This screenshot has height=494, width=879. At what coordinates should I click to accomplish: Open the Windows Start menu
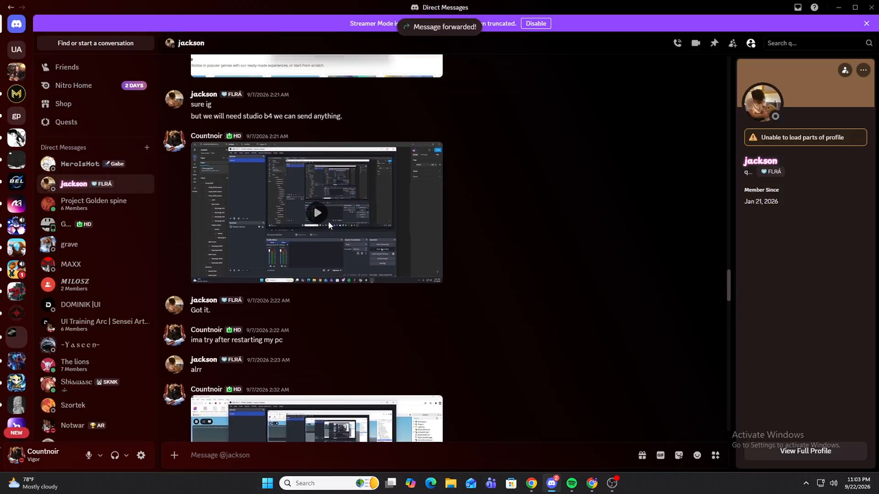point(267,483)
